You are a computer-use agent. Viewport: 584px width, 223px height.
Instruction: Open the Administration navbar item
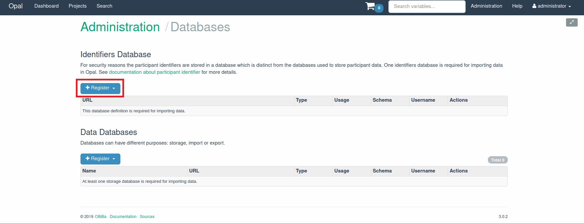click(486, 6)
